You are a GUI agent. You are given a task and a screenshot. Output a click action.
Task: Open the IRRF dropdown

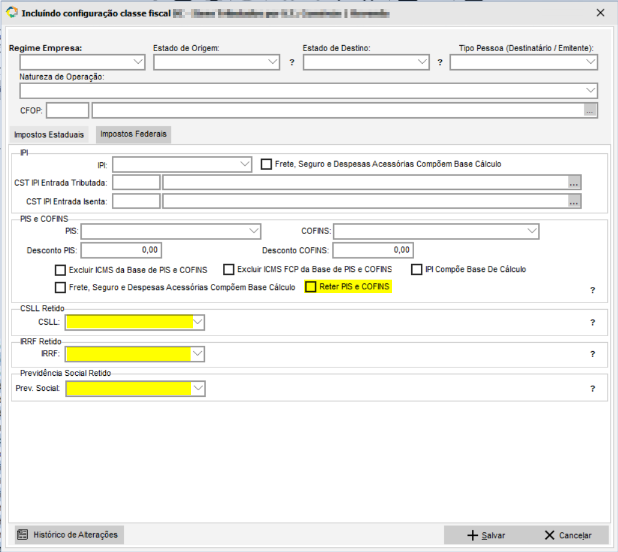(x=135, y=354)
